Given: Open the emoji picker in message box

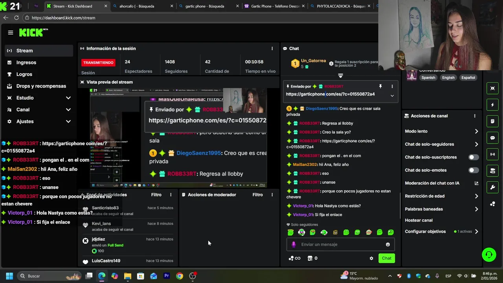Looking at the screenshot, I should point(388,244).
